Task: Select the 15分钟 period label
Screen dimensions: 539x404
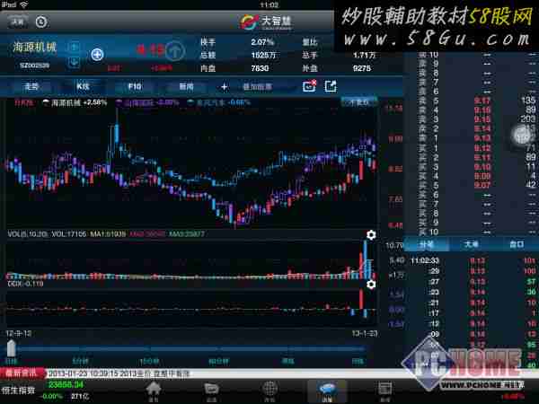Action: tap(149, 361)
